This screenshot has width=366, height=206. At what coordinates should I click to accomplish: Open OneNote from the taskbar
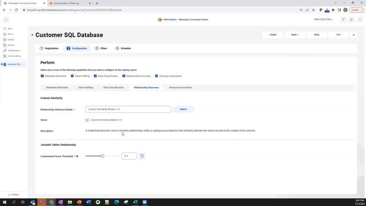point(61,202)
